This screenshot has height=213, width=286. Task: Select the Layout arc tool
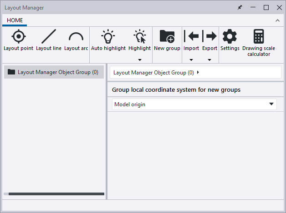click(x=76, y=37)
